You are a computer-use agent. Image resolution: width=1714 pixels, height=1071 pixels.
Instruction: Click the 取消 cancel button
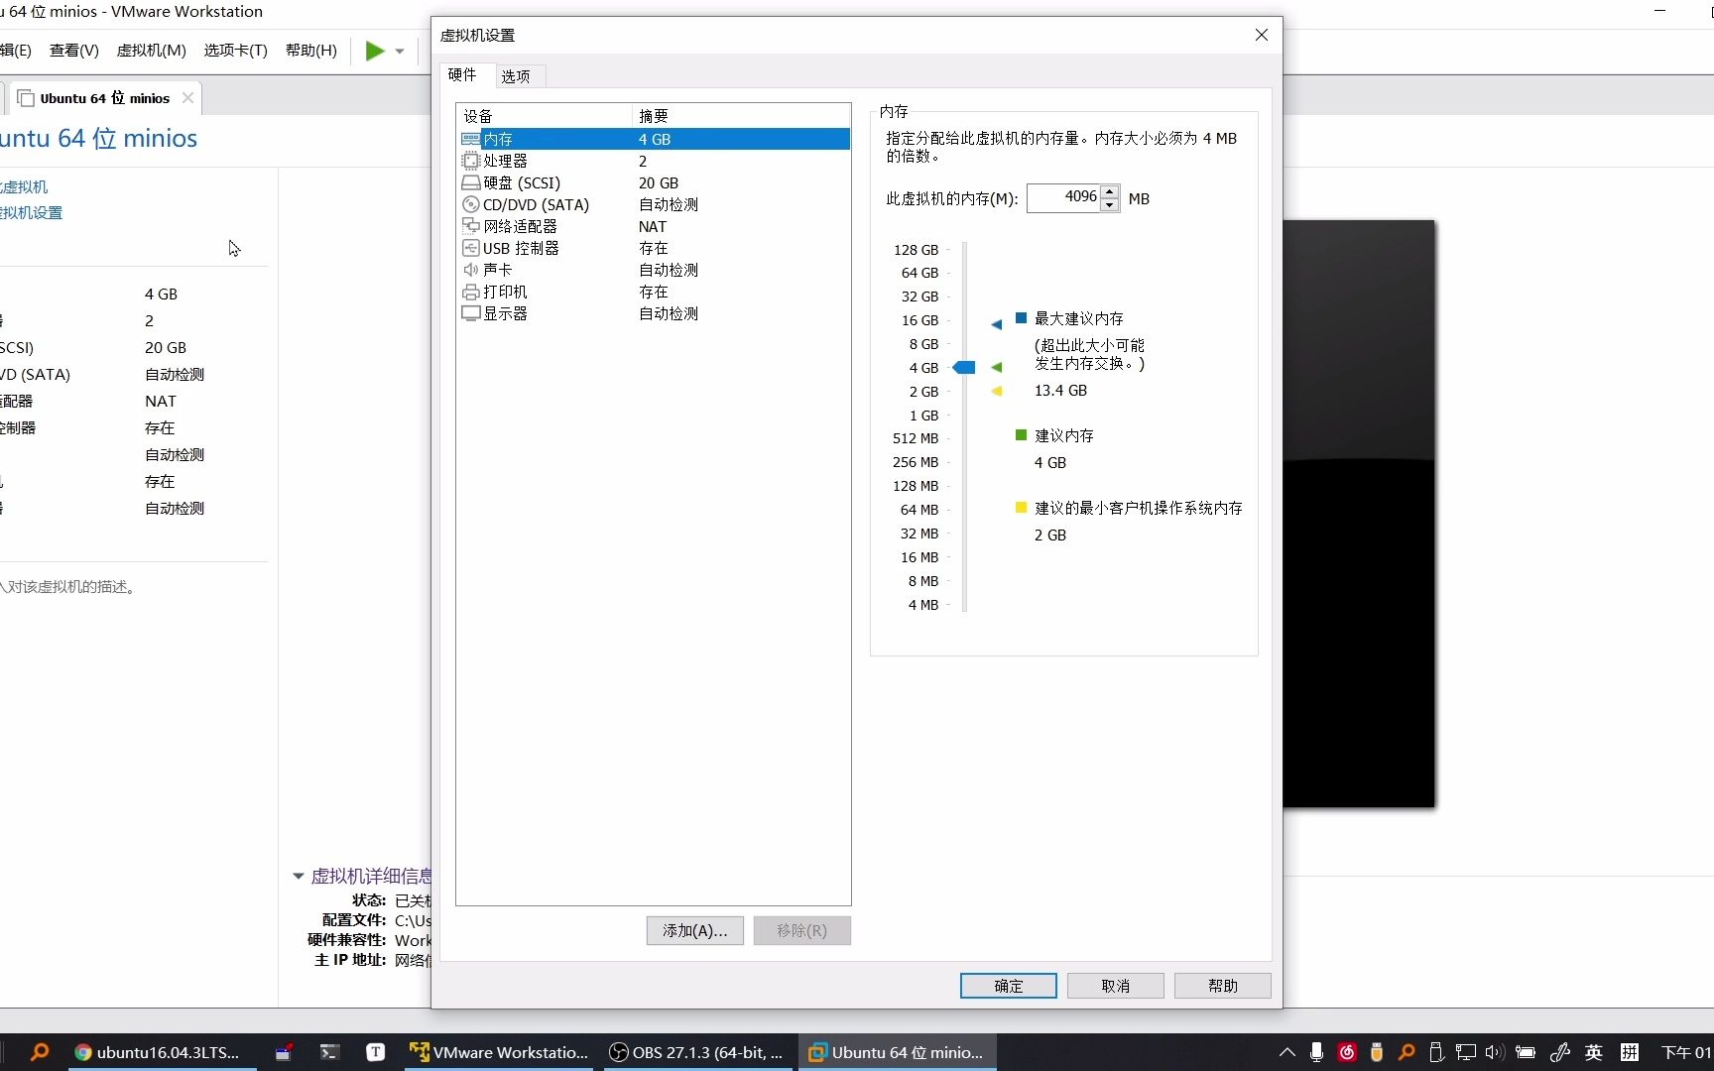point(1115,986)
